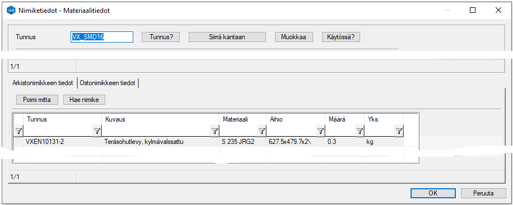
Task: Close the Nimiketiedot window
Action: tap(498, 11)
